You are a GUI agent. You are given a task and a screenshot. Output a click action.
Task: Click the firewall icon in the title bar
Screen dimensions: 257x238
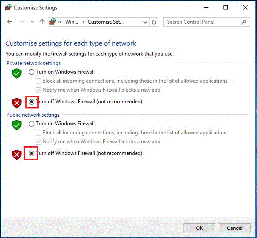pos(8,7)
